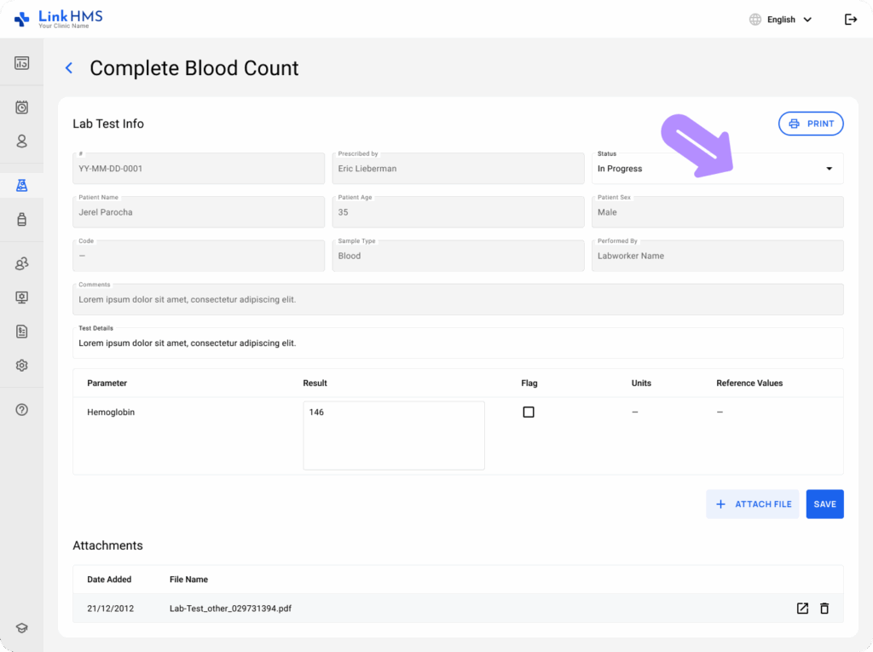The width and height of the screenshot is (873, 652).
Task: Open the reports document sidebar icon
Action: click(x=21, y=332)
